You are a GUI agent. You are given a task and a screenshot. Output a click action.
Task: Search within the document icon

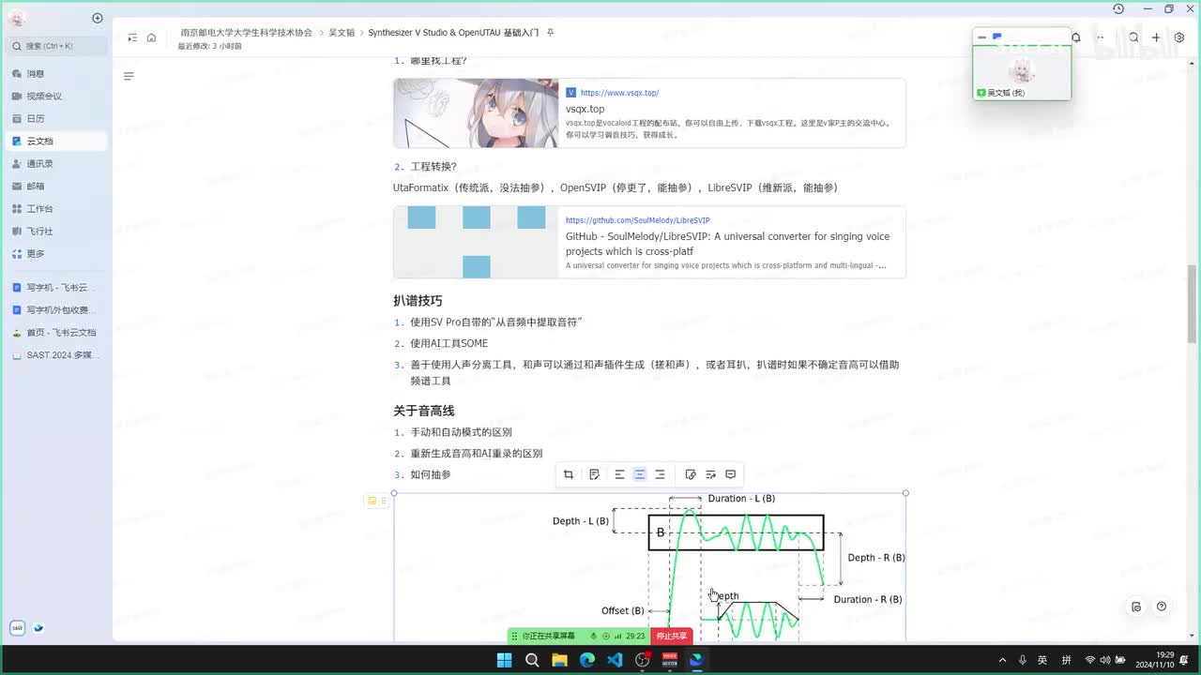(1134, 37)
